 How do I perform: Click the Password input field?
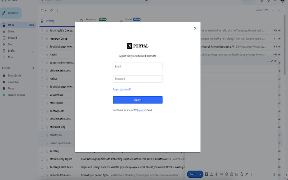138,79
